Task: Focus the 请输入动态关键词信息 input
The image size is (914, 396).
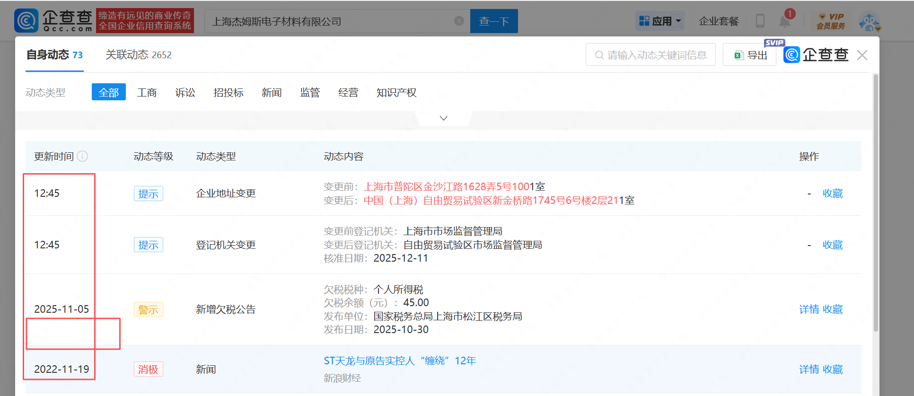Action: [x=650, y=55]
